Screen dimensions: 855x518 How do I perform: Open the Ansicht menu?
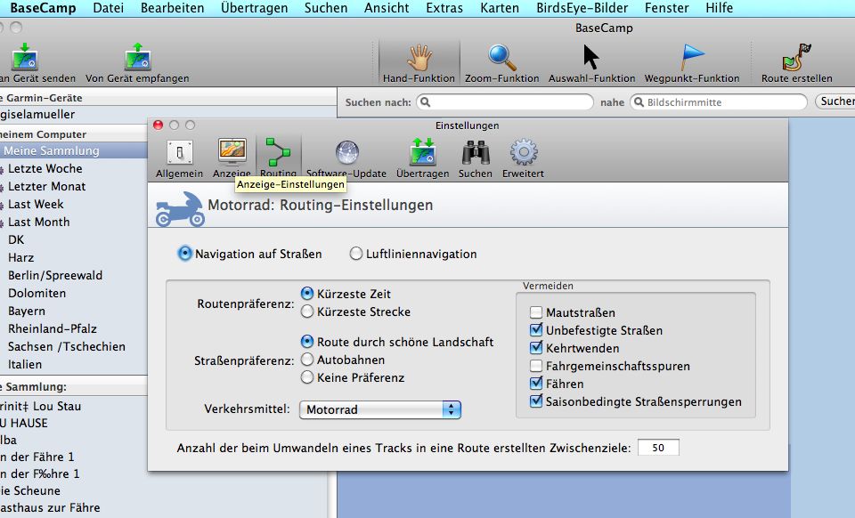[386, 8]
